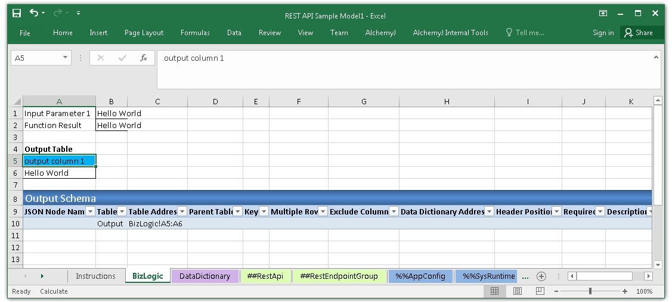Expand the formula bar chevron
This screenshot has width=672, height=302.
point(656,58)
